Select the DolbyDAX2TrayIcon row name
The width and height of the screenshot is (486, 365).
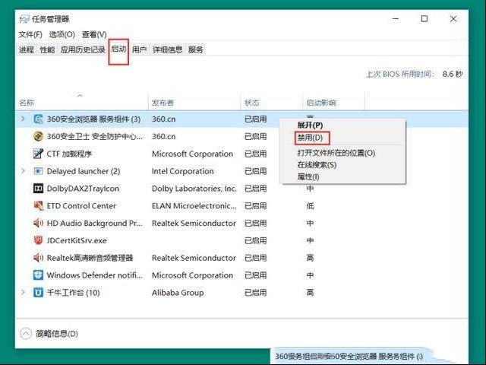pyautogui.click(x=83, y=189)
